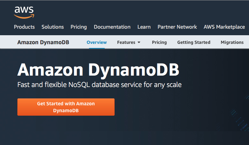Open the Solutions menu
249x145 pixels.
[x=52, y=27]
